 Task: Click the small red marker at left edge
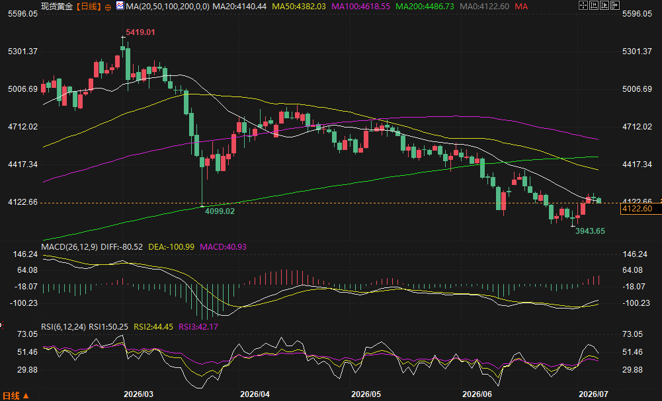click(x=1, y=324)
